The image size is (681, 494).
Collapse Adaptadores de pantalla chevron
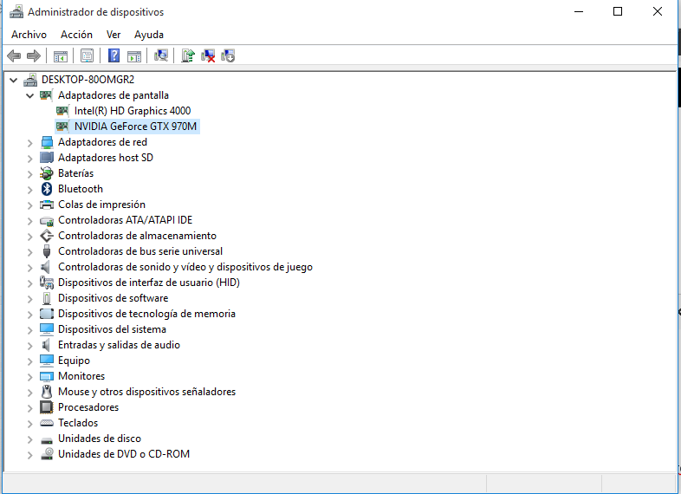[29, 95]
